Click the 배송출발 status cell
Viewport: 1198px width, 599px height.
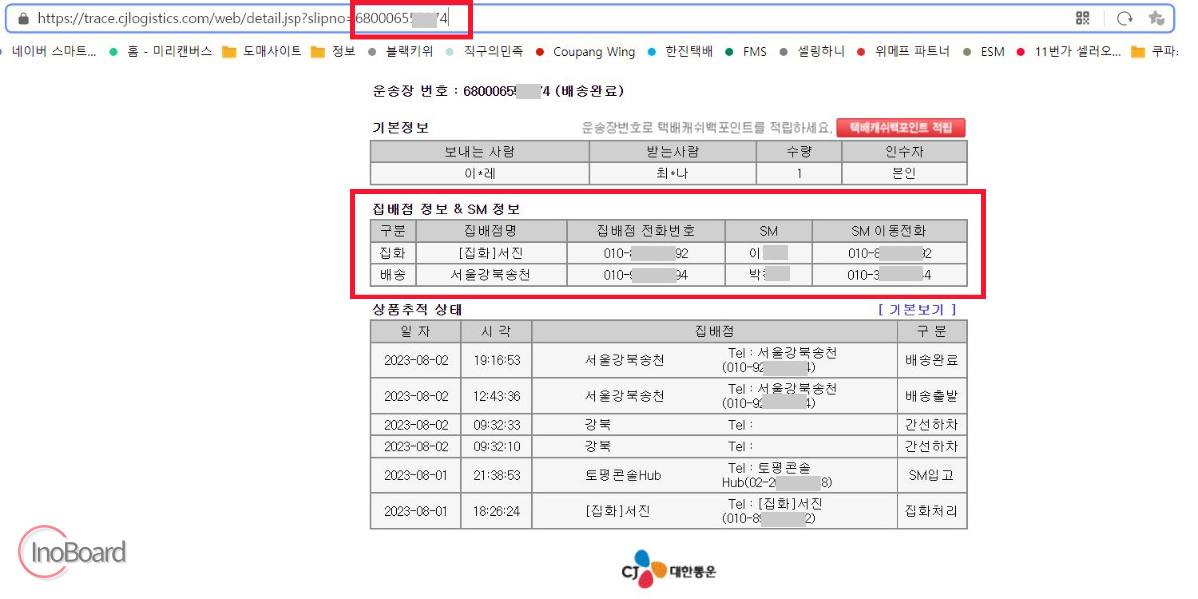point(932,396)
